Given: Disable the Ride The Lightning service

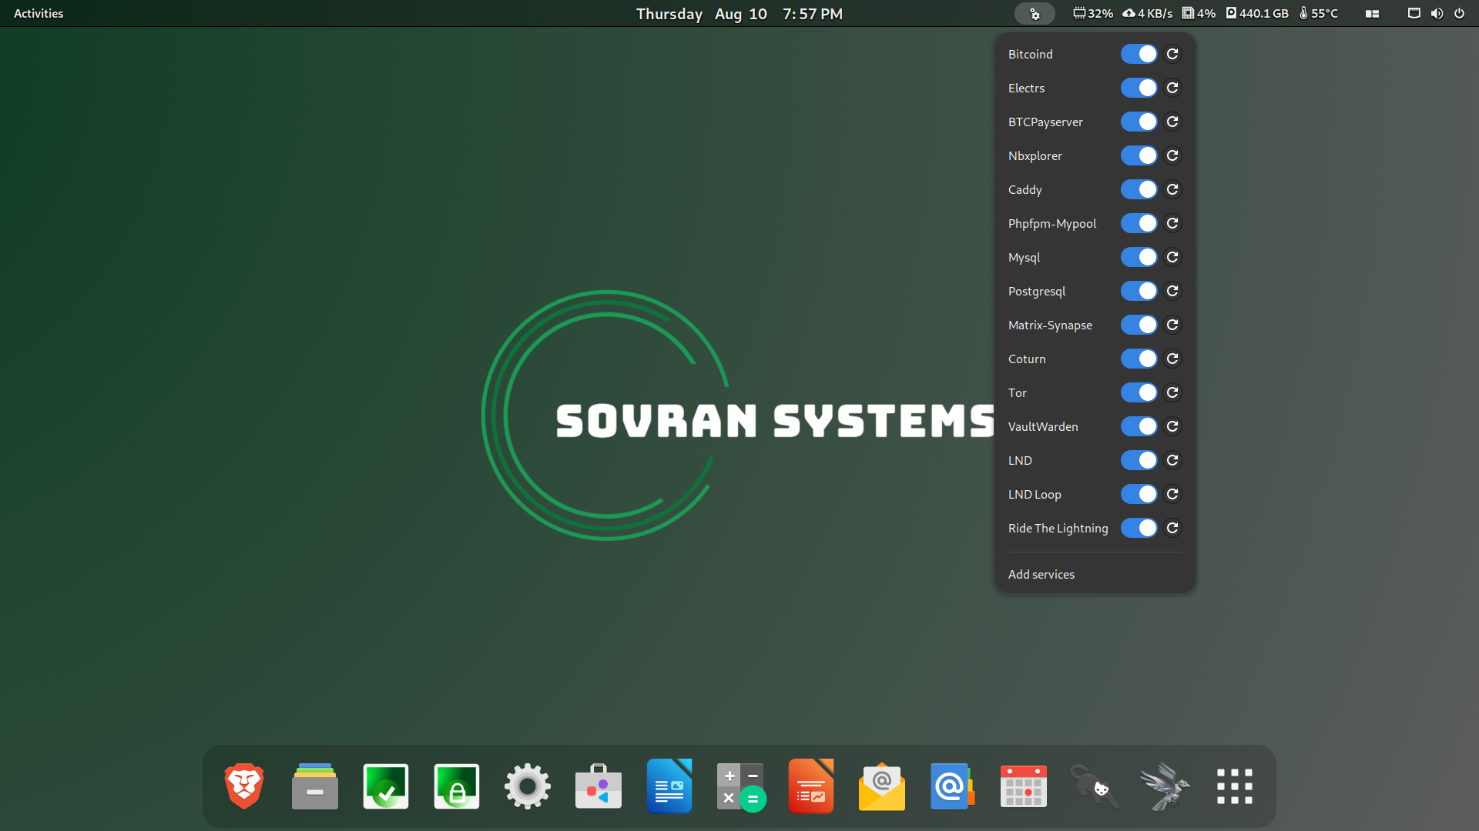Looking at the screenshot, I should coord(1139,528).
